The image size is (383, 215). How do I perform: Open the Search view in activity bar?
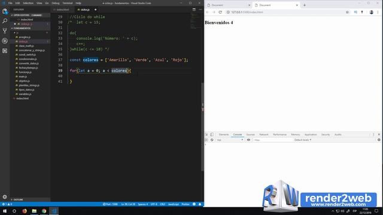pyautogui.click(x=5, y=21)
